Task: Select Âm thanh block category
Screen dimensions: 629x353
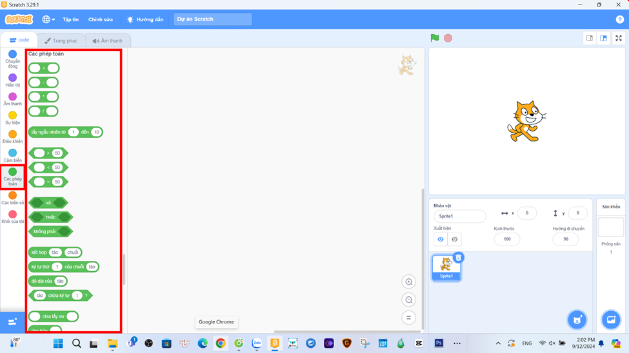Action: click(x=12, y=99)
